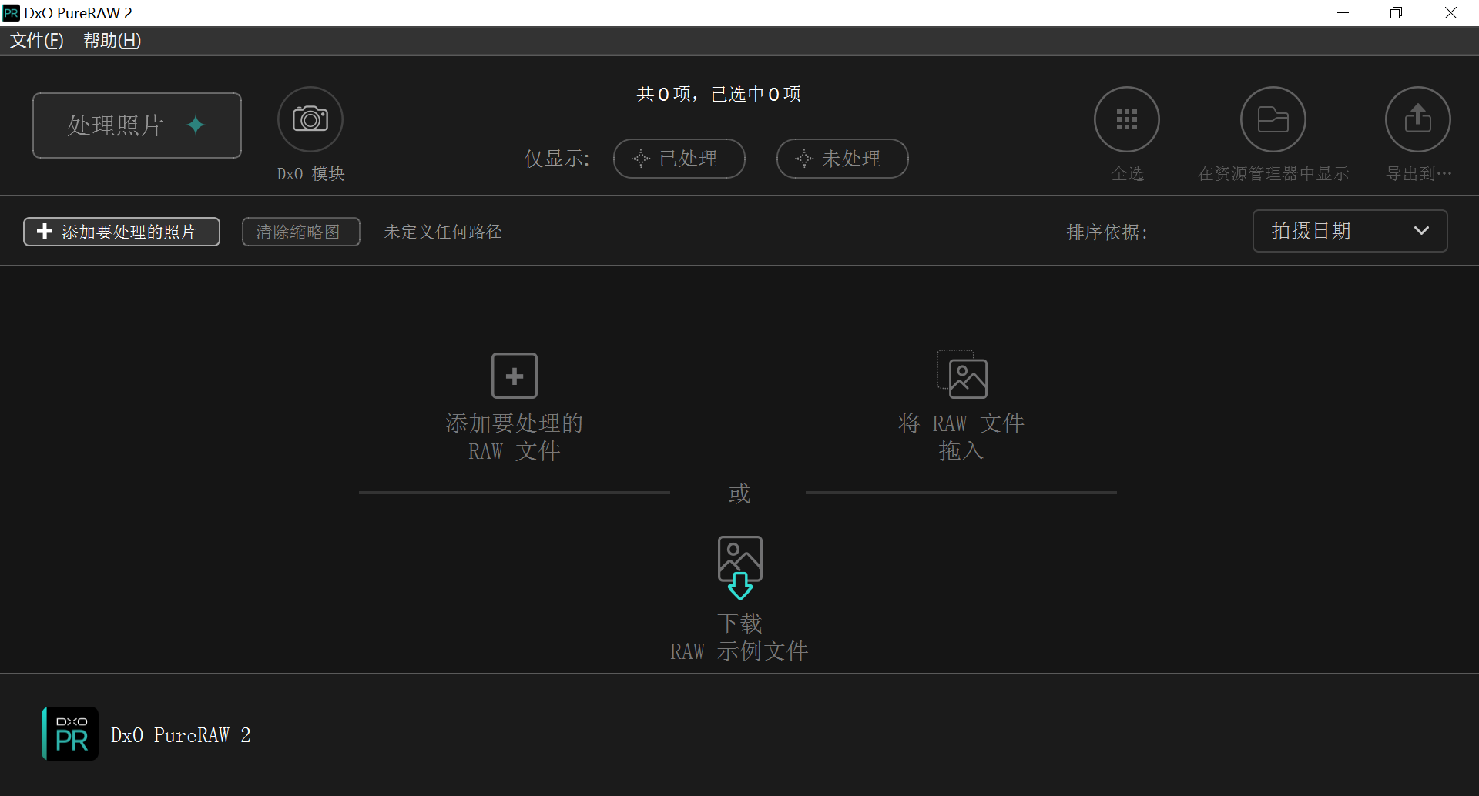The image size is (1479, 796).
Task: Toggle the 已处理 filter
Action: point(679,159)
